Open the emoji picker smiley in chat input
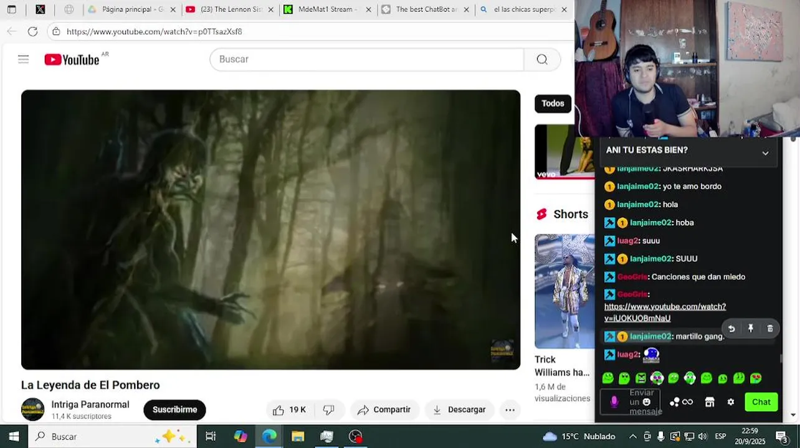The height and width of the screenshot is (448, 800). tap(647, 402)
